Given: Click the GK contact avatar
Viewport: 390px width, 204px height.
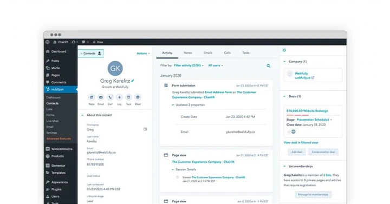Looking at the screenshot, I should (x=115, y=68).
